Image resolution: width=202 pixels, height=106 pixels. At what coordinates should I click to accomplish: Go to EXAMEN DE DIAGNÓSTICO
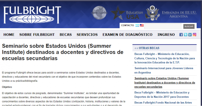[127, 35]
